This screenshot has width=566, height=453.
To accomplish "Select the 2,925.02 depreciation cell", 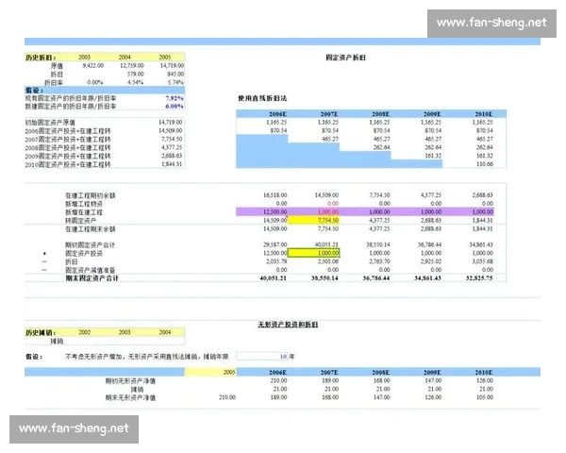I will point(431,261).
